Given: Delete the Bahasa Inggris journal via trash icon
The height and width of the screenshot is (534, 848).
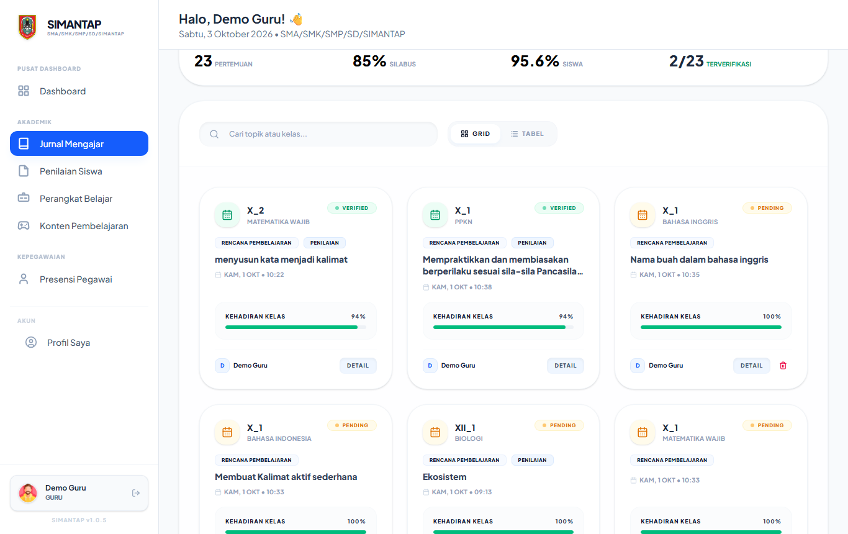Looking at the screenshot, I should [x=783, y=366].
